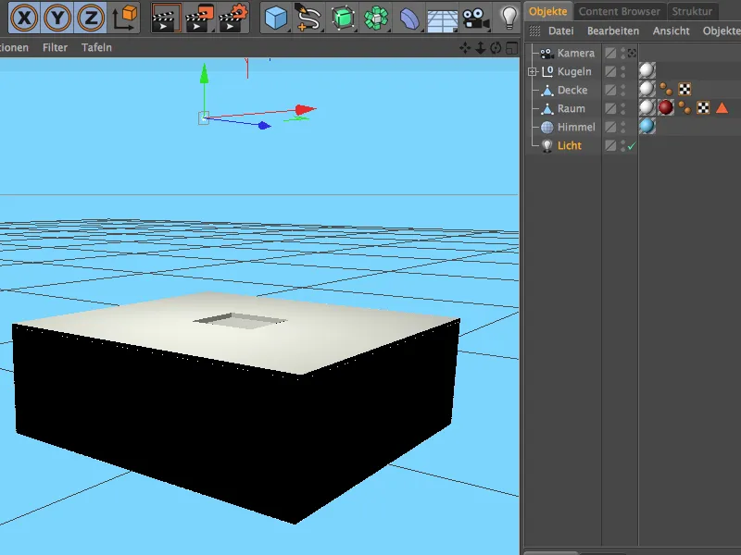This screenshot has width=741, height=555.
Task: Open the render settings
Action: coord(233,18)
